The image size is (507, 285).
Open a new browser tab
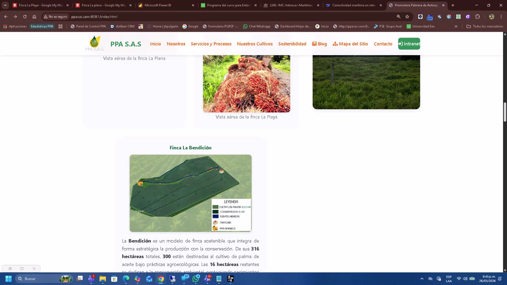point(453,5)
